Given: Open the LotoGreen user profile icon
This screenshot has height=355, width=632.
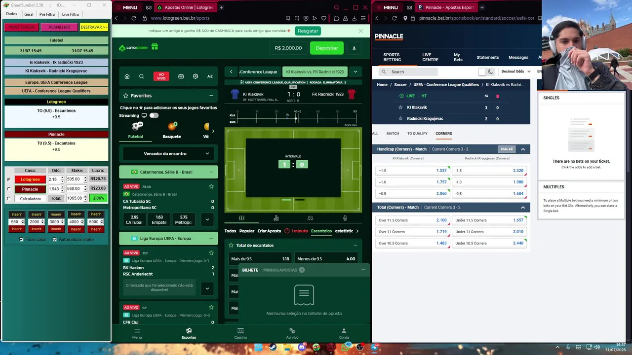Looking at the screenshot, I should 354,48.
